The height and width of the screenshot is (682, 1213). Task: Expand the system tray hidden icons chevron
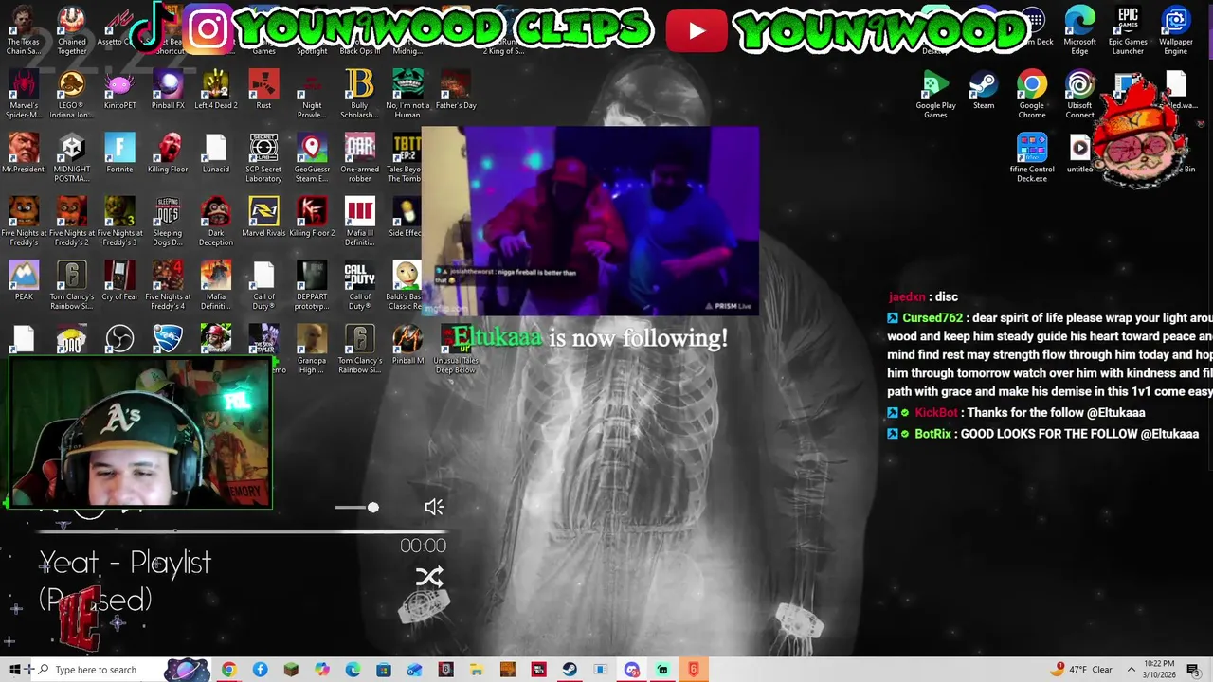[1132, 670]
